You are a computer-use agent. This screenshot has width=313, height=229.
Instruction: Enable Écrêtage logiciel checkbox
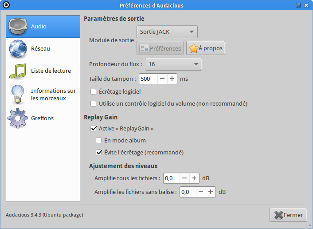point(93,92)
